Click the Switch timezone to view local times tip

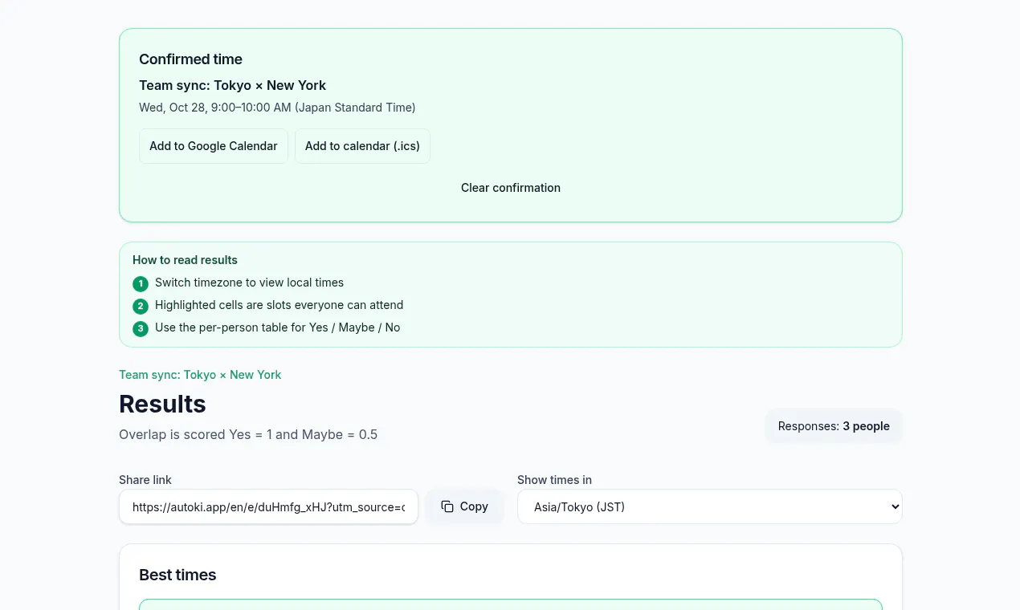pos(249,283)
